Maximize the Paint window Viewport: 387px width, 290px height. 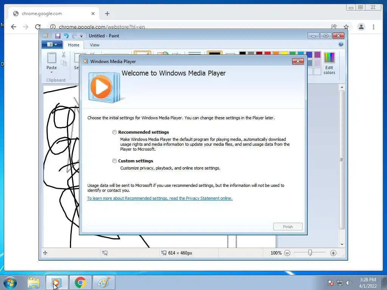click(x=326, y=36)
